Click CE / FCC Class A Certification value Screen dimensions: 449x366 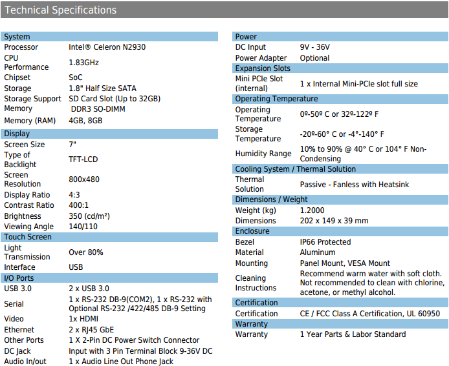pyautogui.click(x=370, y=314)
